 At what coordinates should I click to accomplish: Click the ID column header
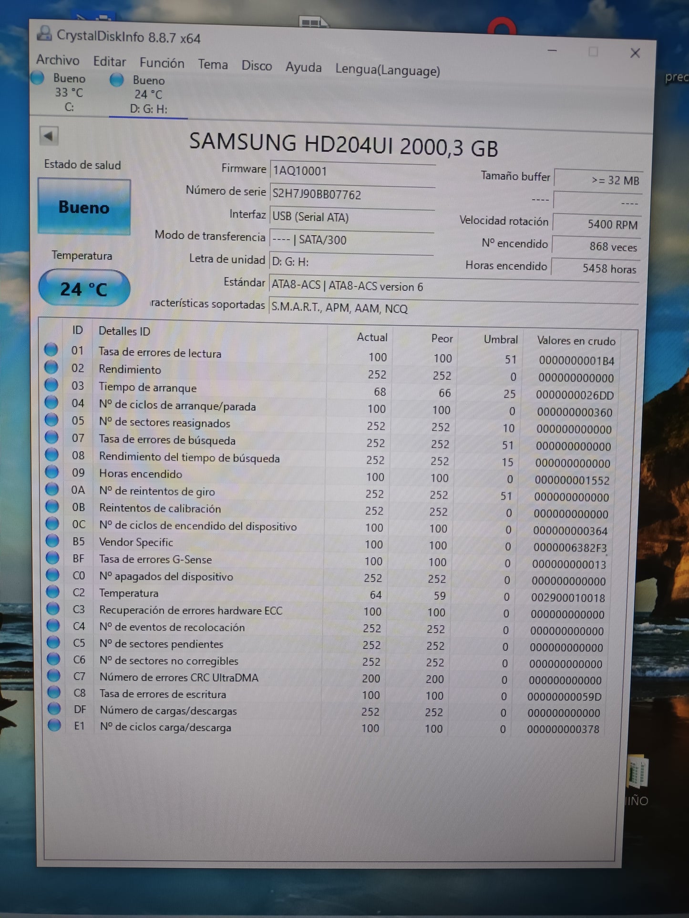[x=78, y=330]
